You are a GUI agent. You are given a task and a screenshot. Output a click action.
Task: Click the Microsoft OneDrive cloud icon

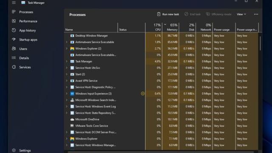(x=72, y=119)
